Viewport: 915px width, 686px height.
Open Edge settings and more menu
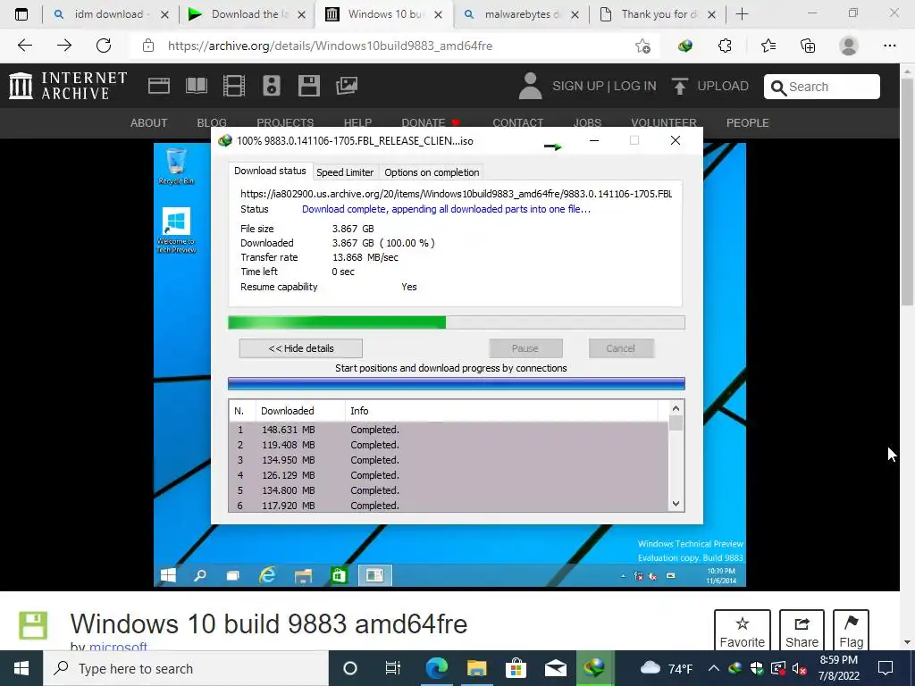[x=889, y=46]
